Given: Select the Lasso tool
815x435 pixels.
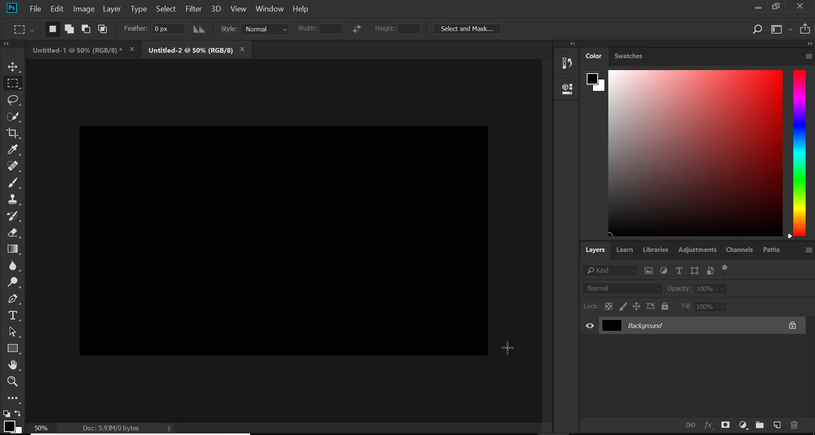Looking at the screenshot, I should [x=13, y=100].
